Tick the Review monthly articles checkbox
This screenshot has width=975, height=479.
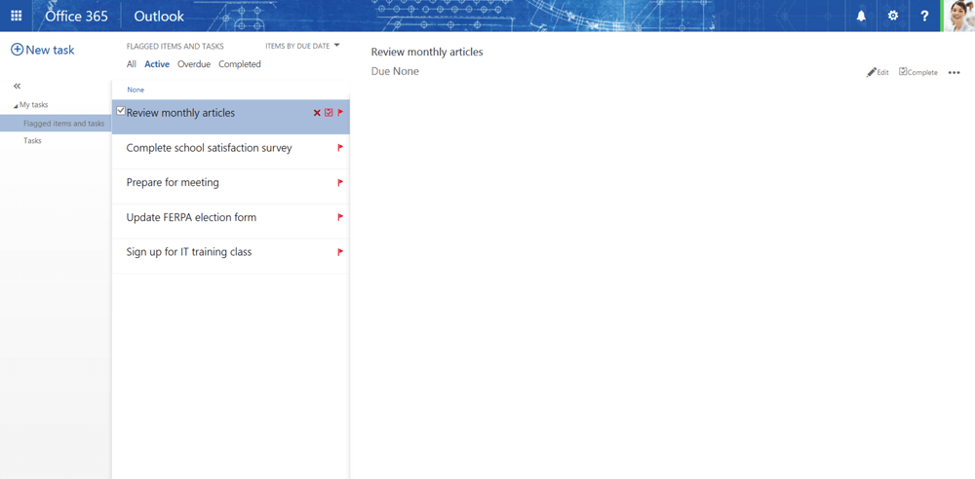pyautogui.click(x=121, y=112)
